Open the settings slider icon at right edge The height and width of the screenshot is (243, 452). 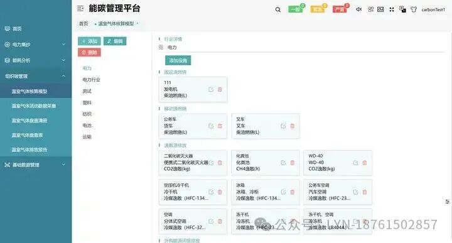[x=447, y=202]
